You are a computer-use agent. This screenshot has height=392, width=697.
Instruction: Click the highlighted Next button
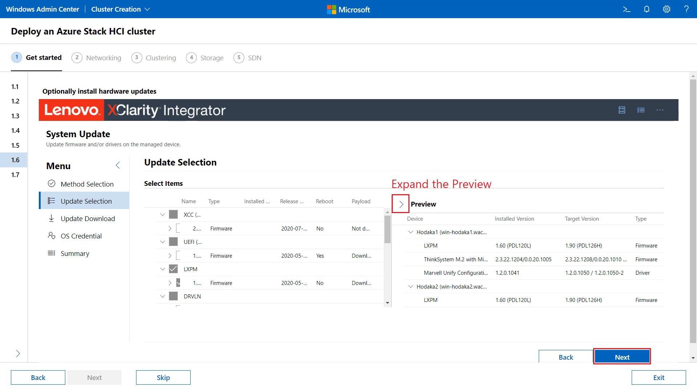[622, 357]
